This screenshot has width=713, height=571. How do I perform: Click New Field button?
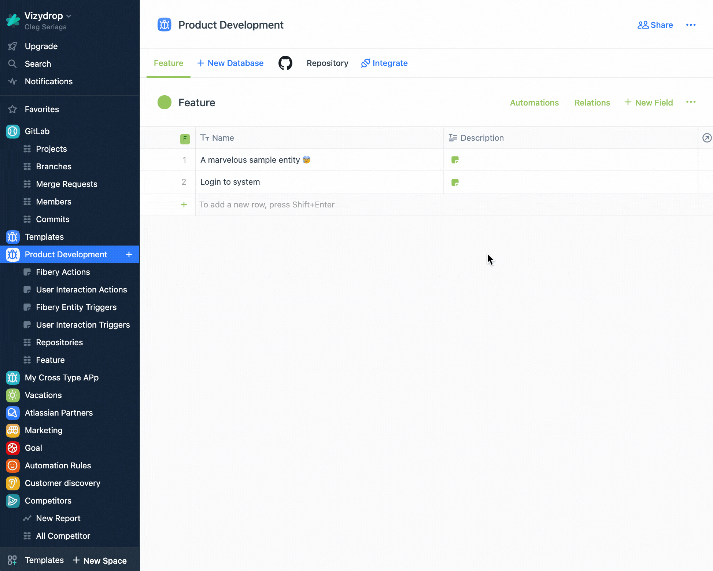[x=649, y=102]
